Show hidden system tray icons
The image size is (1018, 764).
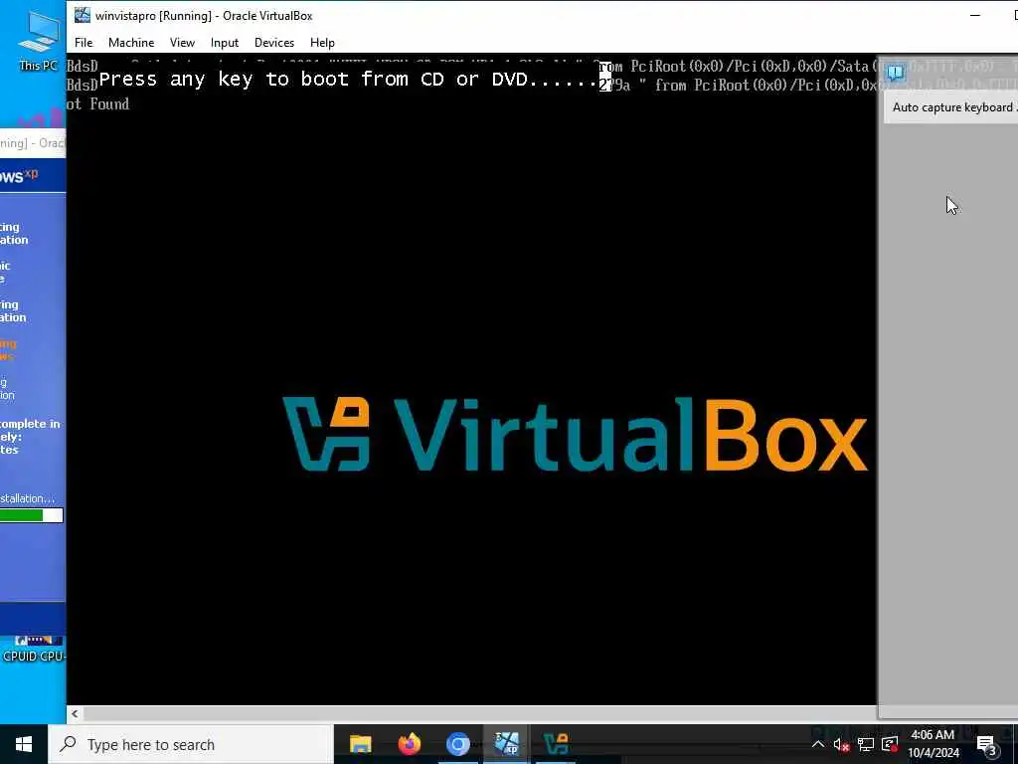tap(818, 744)
